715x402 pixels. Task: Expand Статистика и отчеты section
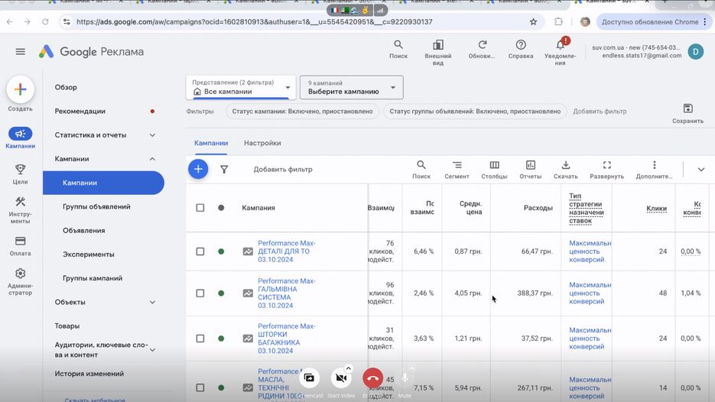pyautogui.click(x=152, y=135)
